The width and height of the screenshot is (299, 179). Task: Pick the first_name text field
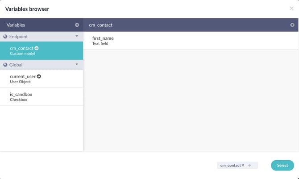pyautogui.click(x=103, y=41)
